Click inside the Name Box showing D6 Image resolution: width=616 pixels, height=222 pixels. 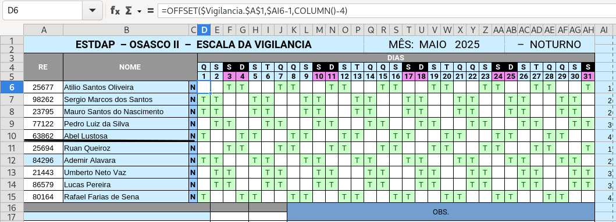(x=42, y=10)
